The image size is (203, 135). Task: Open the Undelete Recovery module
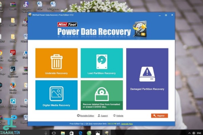pyautogui.click(x=56, y=63)
